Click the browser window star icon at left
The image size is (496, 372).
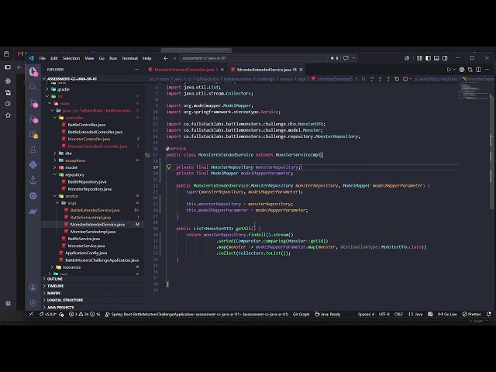(x=8, y=115)
